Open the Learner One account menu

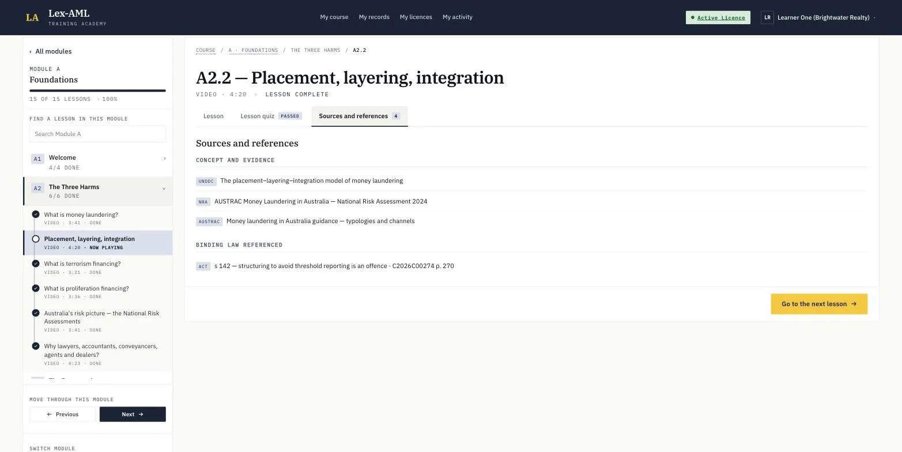[x=818, y=17]
